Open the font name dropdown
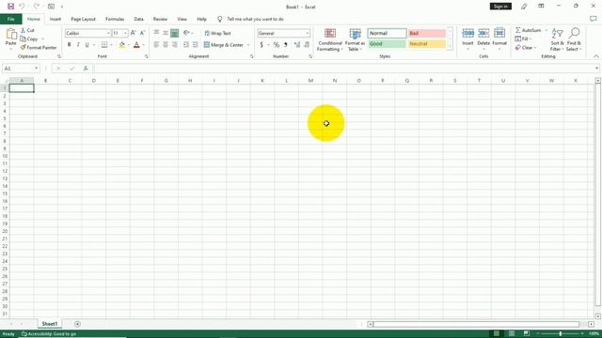 pyautogui.click(x=108, y=34)
